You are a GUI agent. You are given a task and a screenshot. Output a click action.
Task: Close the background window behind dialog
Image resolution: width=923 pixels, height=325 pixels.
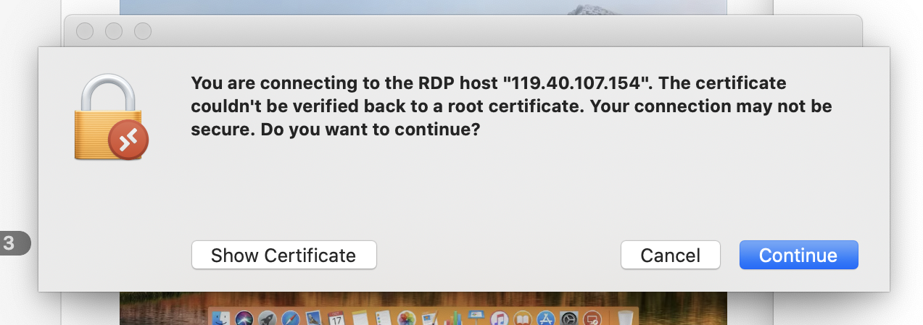tap(85, 31)
